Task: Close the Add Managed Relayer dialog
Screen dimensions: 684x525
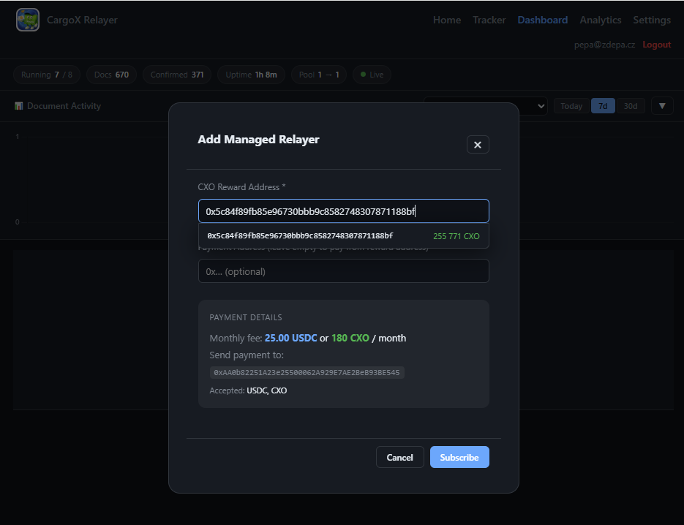Action: [478, 144]
